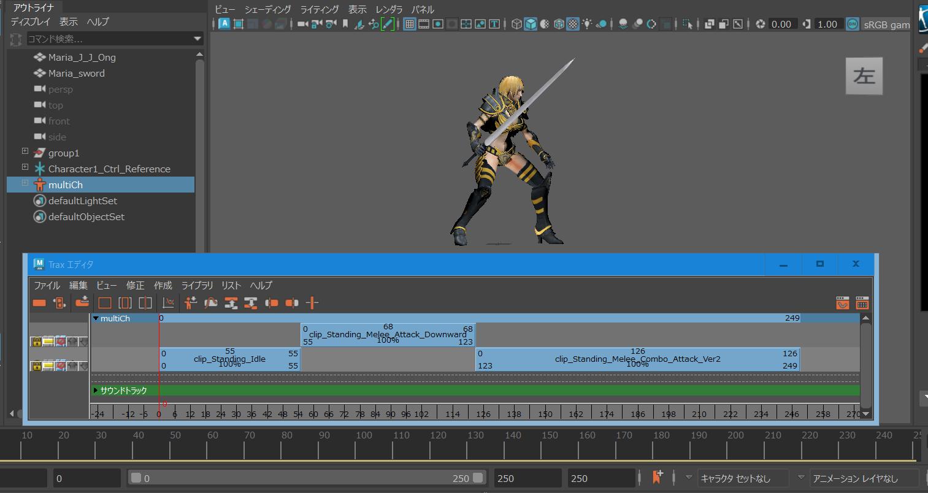Click the gamma contrast icon
The image size is (928, 493).
click(807, 24)
